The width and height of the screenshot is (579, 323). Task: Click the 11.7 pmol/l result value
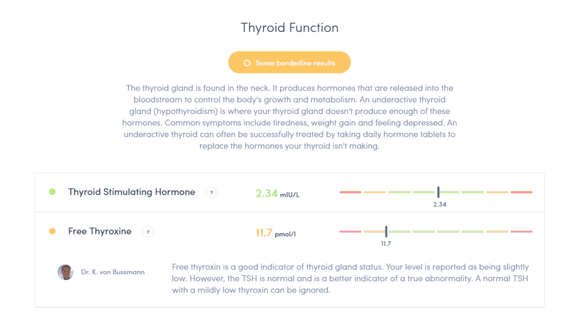tap(276, 233)
